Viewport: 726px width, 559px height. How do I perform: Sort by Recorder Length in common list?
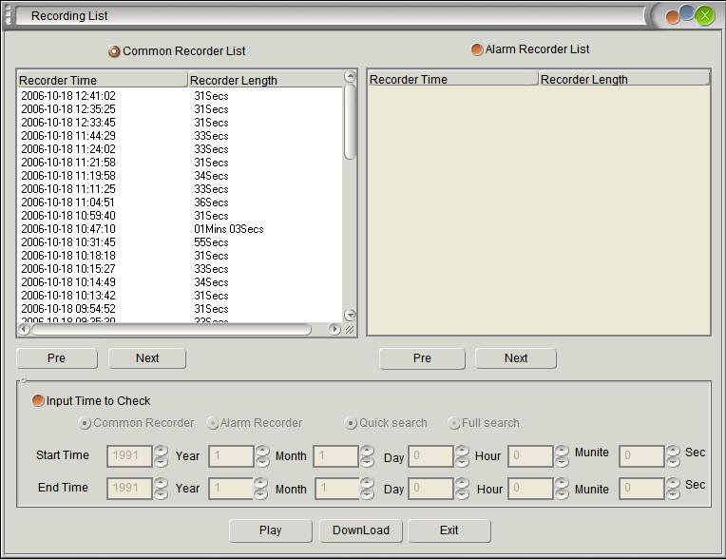point(265,80)
